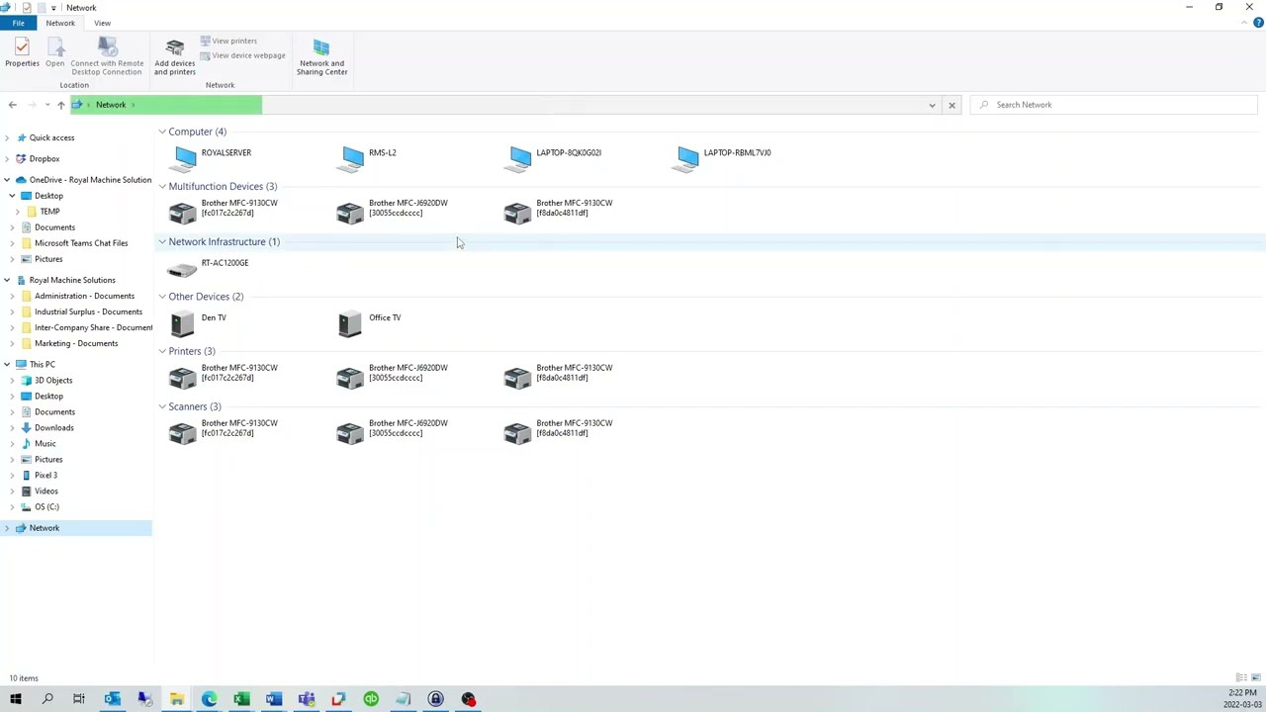Collapse the Printers (3) group

point(162,352)
